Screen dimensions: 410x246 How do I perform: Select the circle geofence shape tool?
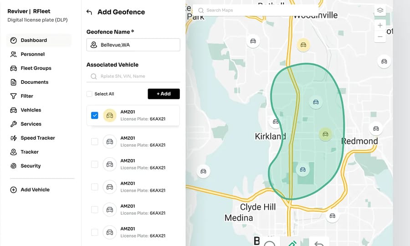(x=270, y=243)
